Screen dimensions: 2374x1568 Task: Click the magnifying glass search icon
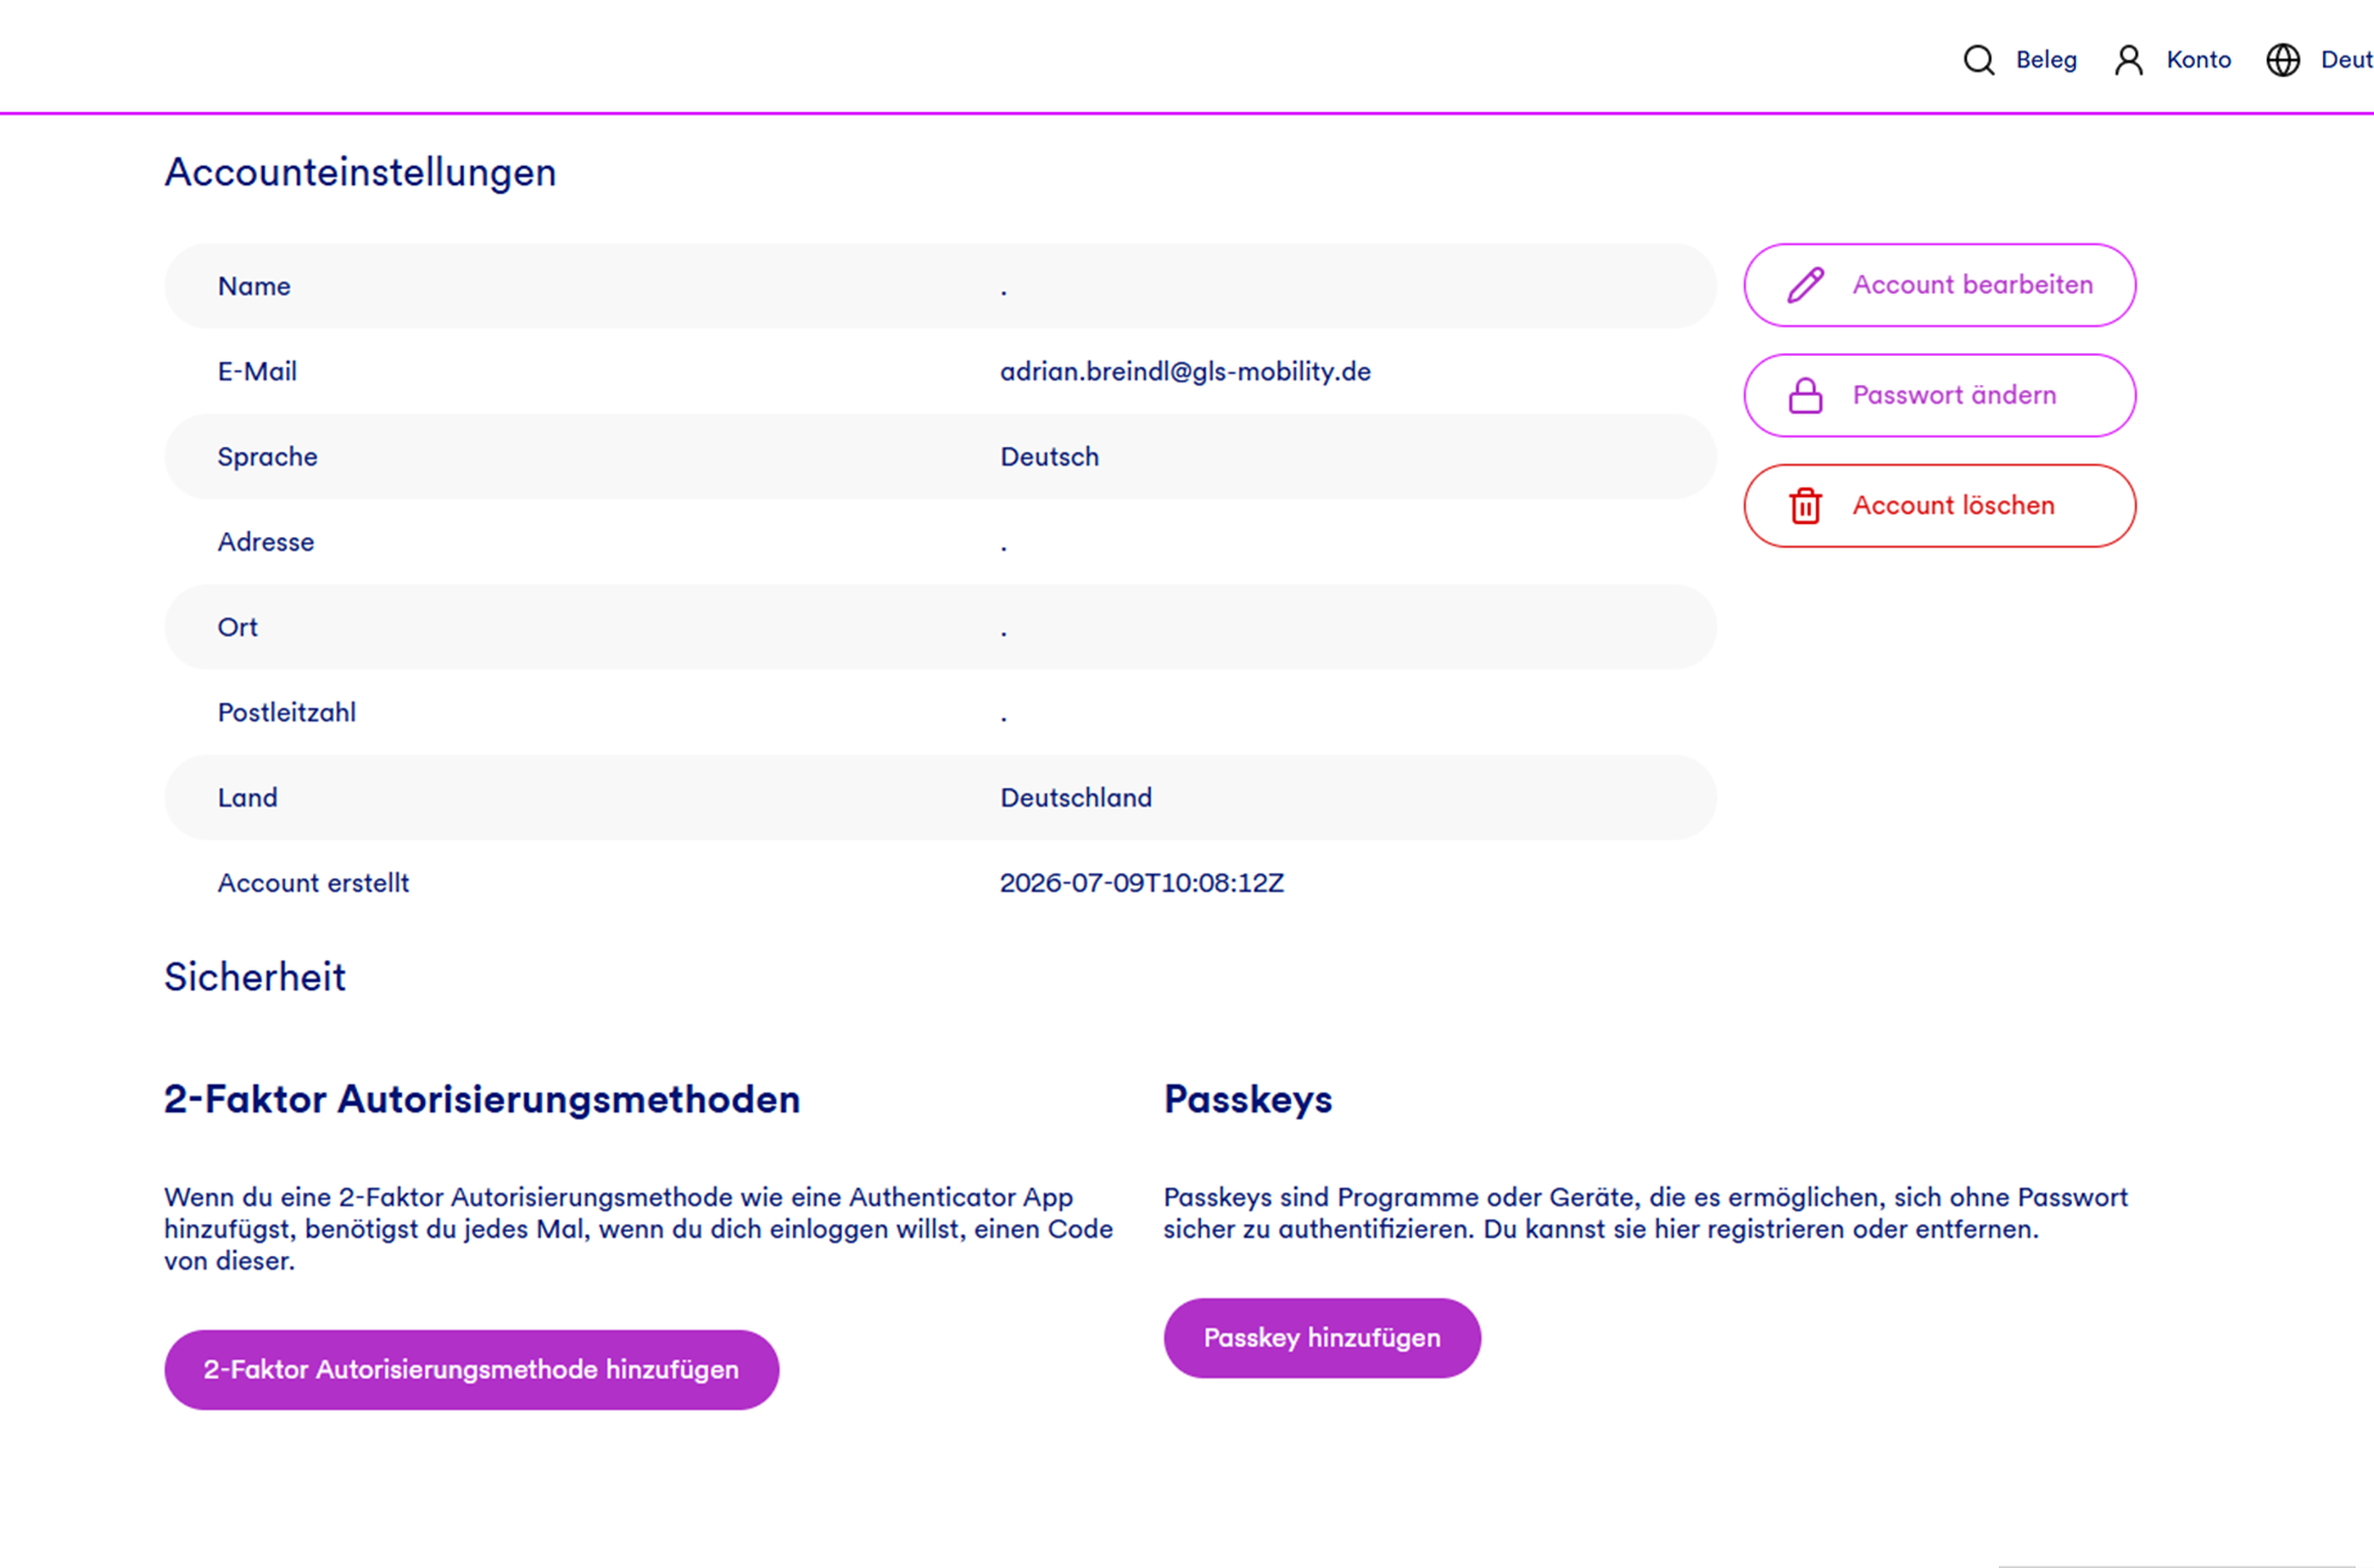(1978, 60)
